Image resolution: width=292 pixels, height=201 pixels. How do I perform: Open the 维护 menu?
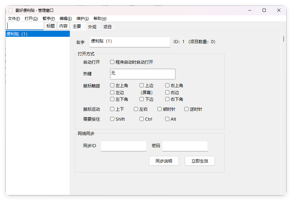pyautogui.click(x=83, y=18)
